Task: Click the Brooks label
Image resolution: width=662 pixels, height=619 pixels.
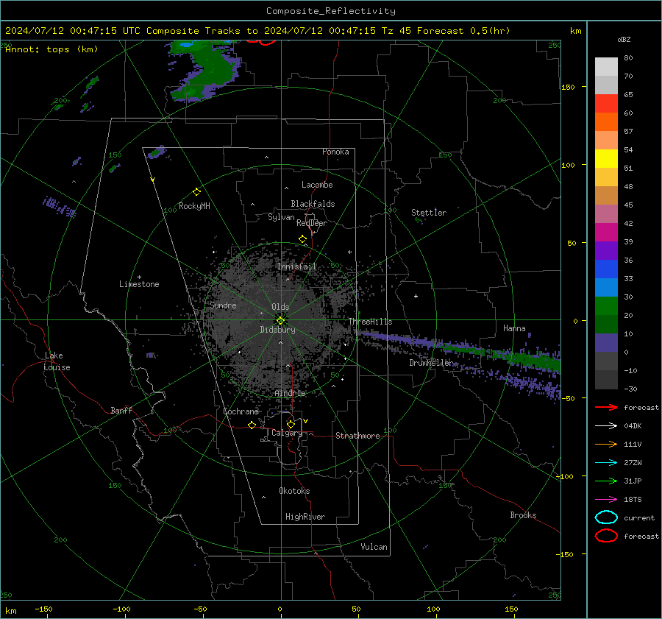Action: (x=523, y=515)
